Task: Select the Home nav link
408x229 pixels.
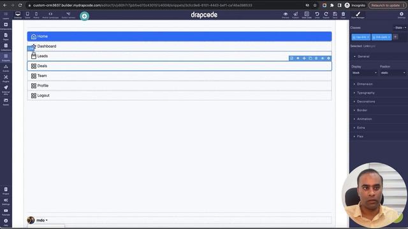Action: click(179, 36)
